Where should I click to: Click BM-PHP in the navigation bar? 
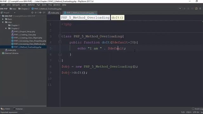tap(4, 9)
